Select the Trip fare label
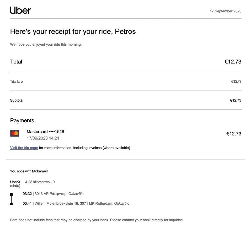Image resolution: width=250 pixels, height=228 pixels. point(16,82)
